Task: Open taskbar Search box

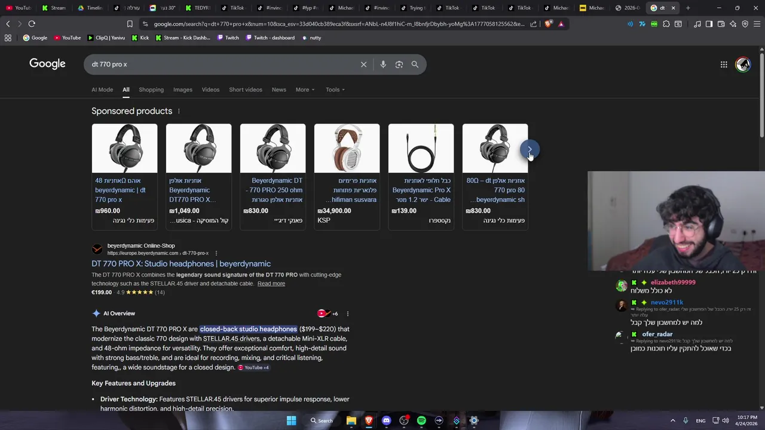Action: 322,420
